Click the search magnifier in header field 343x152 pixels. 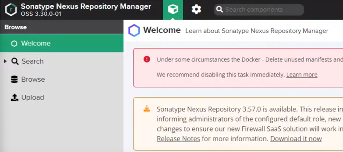point(219,10)
